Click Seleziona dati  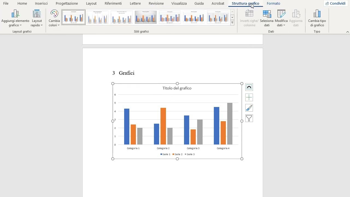[x=267, y=18]
